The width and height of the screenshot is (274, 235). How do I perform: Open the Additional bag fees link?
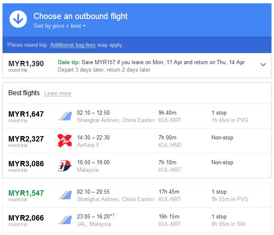[x=73, y=45]
